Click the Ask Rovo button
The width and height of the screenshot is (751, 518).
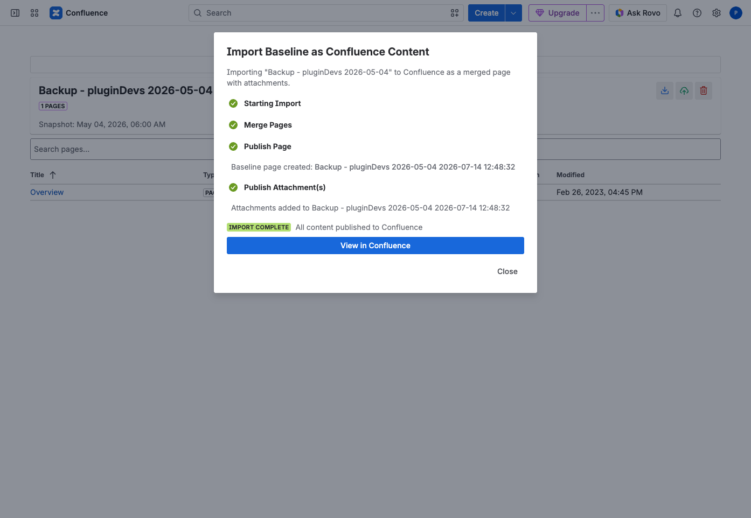pyautogui.click(x=638, y=13)
